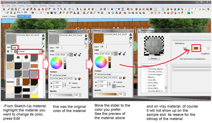
Task: Choose the red Move tool in top toolbar
Action: coord(43,9)
